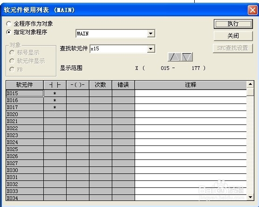Click the coil -( )- column header

tap(78, 85)
